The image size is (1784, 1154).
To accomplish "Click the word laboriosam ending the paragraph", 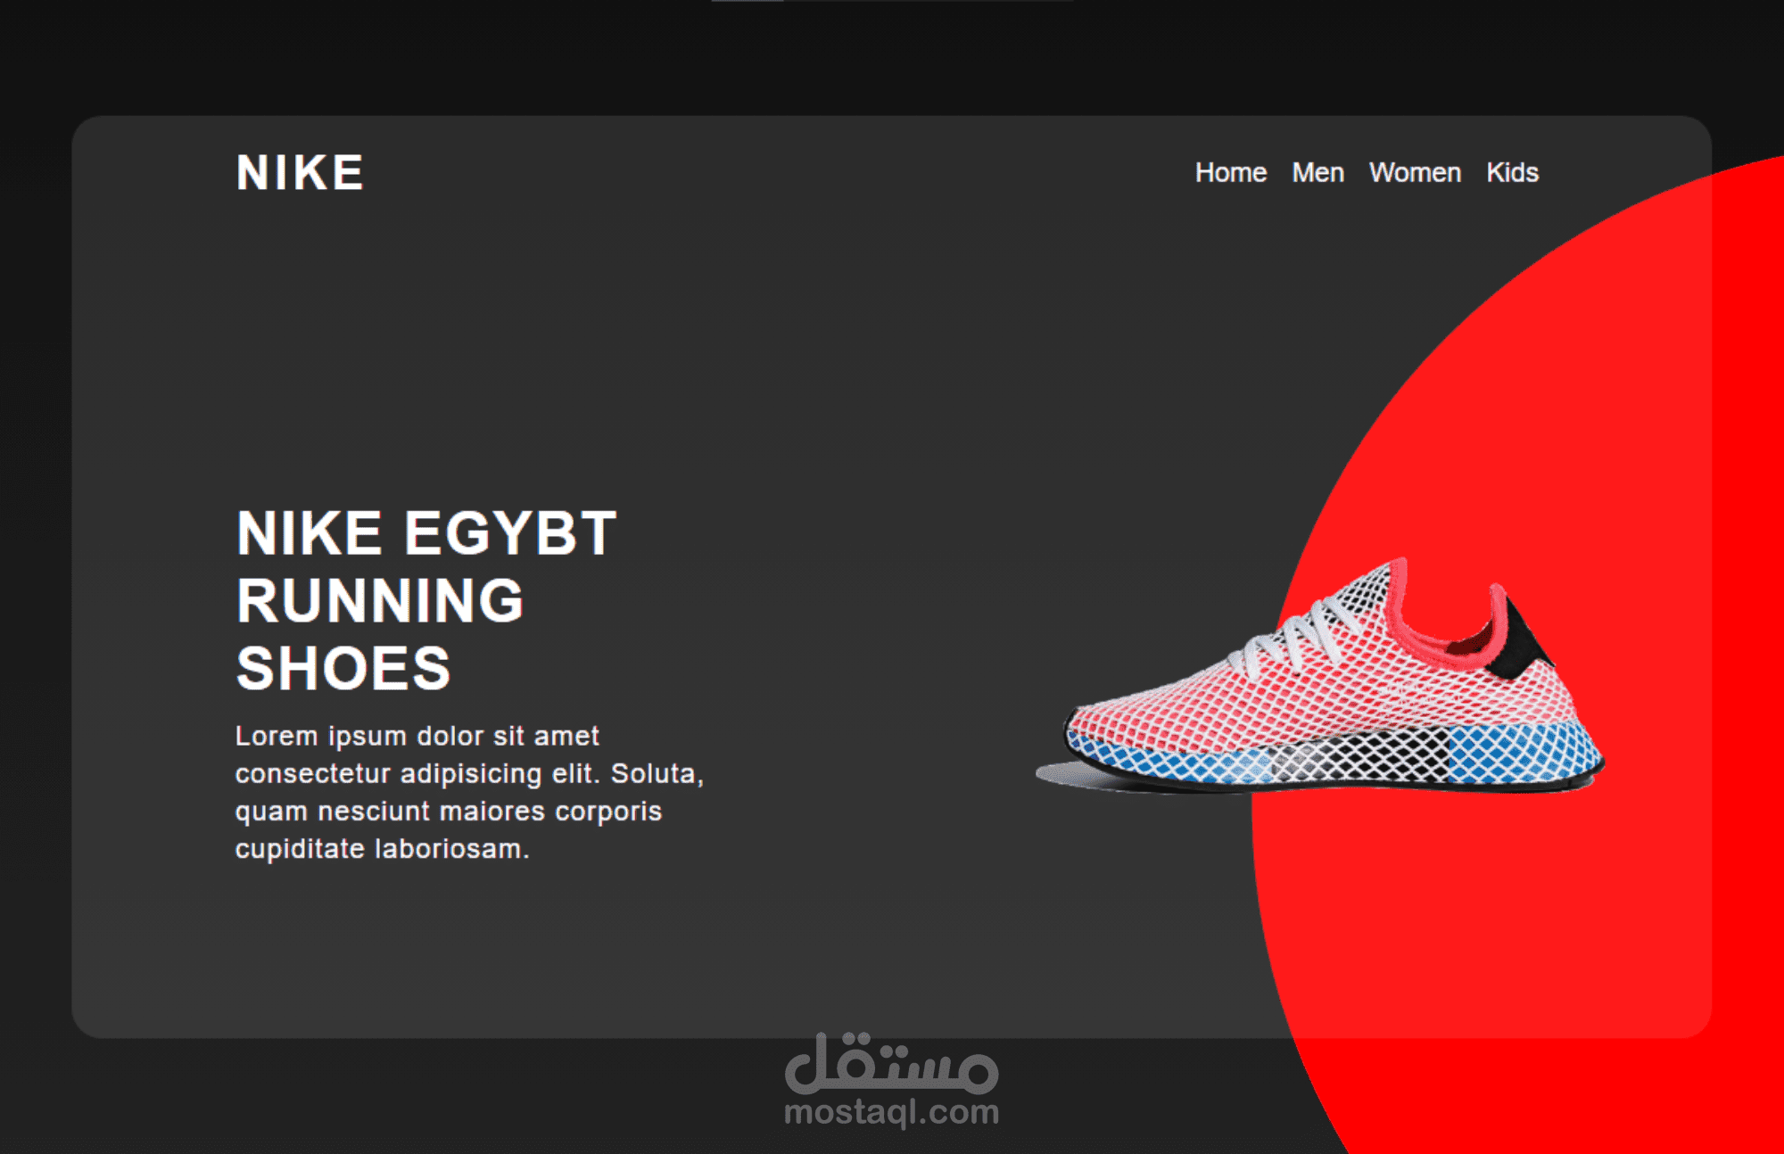I will coord(452,848).
